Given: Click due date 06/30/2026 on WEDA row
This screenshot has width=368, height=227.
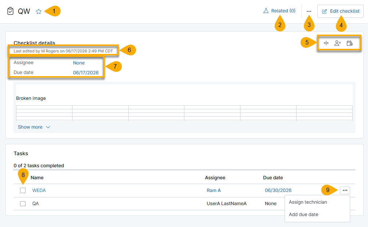Looking at the screenshot, I should 278,190.
